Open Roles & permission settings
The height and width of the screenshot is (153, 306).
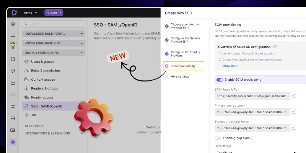point(45,71)
